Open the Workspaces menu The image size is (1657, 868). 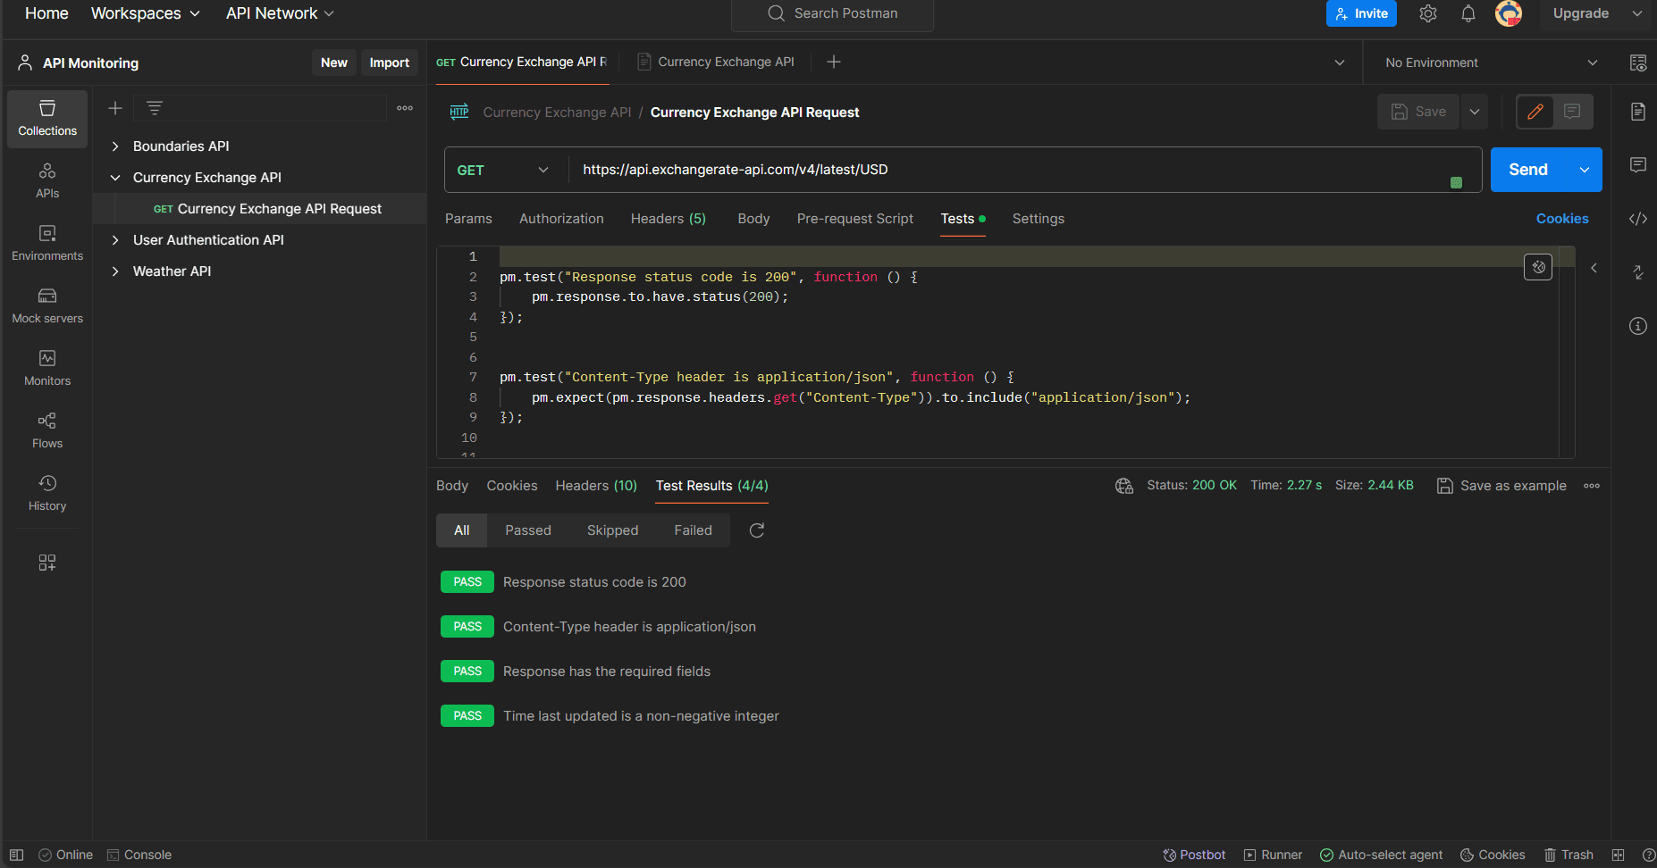click(x=145, y=13)
